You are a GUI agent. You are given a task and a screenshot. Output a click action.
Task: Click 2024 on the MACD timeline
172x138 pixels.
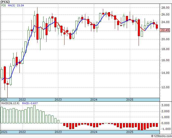(x=94, y=132)
